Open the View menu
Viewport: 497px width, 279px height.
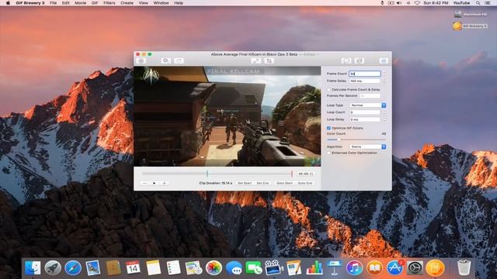(143, 3)
